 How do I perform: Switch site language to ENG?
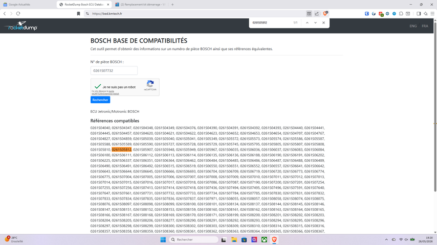pos(413,26)
